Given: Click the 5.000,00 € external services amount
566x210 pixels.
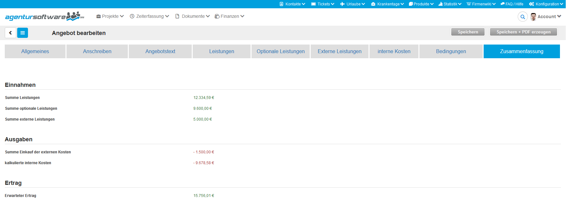Looking at the screenshot, I should click(x=203, y=119).
